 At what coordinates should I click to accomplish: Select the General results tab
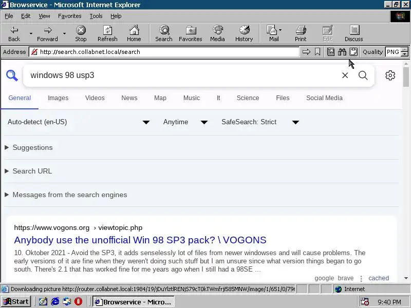(20, 98)
